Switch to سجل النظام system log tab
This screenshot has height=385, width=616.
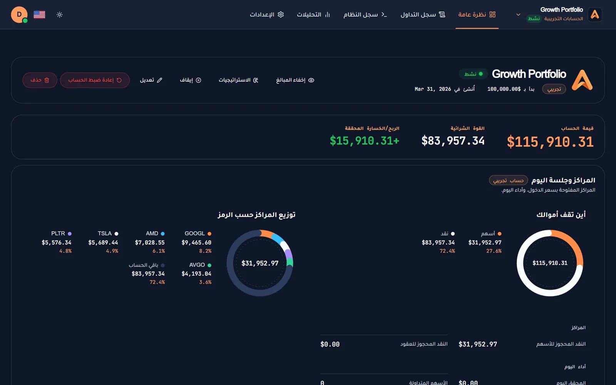[x=365, y=15]
